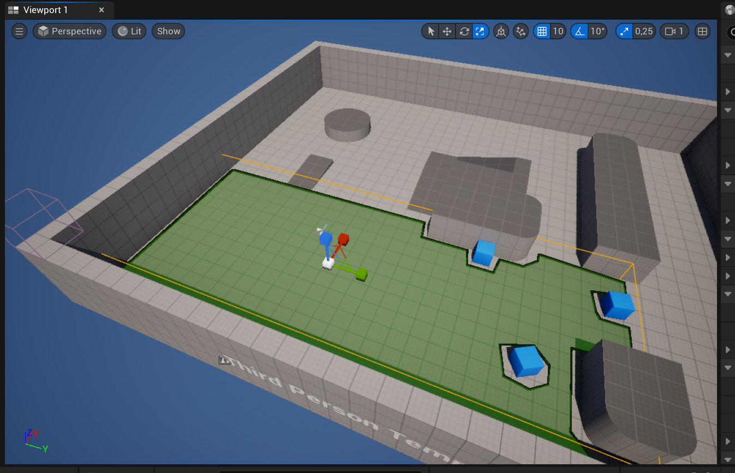The width and height of the screenshot is (735, 473).
Task: Open the viewport options hamburger menu
Action: click(19, 31)
